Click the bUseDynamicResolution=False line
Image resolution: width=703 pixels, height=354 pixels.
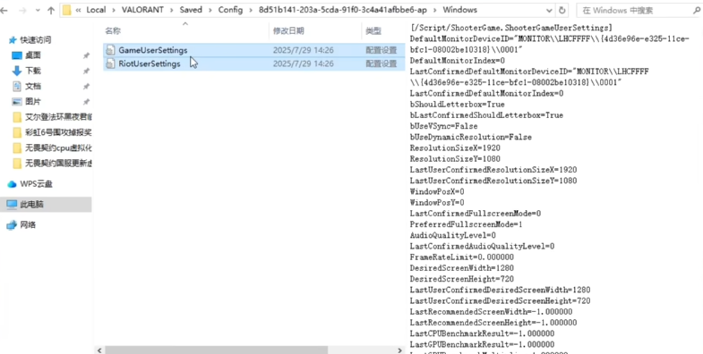(471, 137)
